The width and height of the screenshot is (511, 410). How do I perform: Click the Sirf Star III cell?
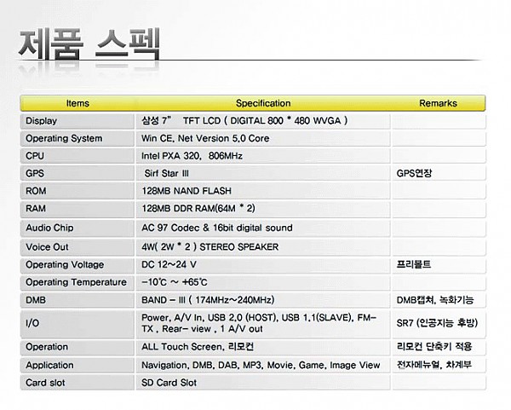(262, 174)
